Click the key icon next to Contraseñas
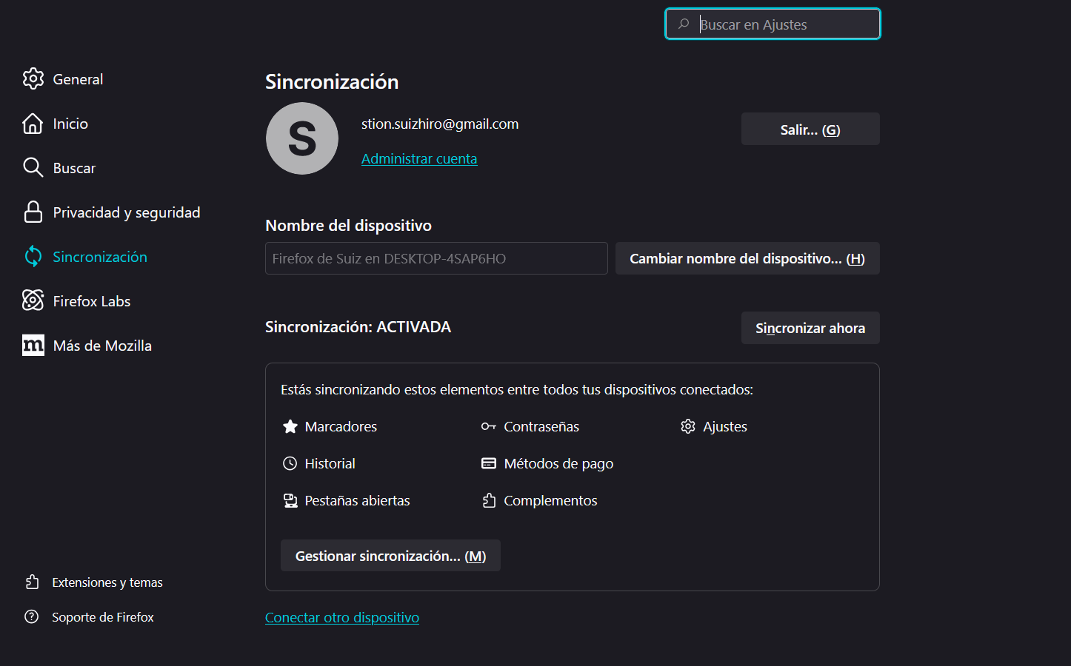This screenshot has height=666, width=1071. tap(489, 426)
